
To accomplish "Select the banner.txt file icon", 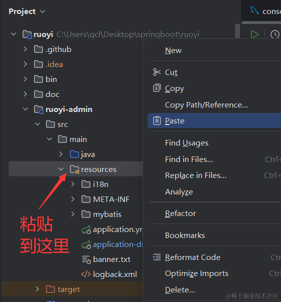I will tap(86, 259).
